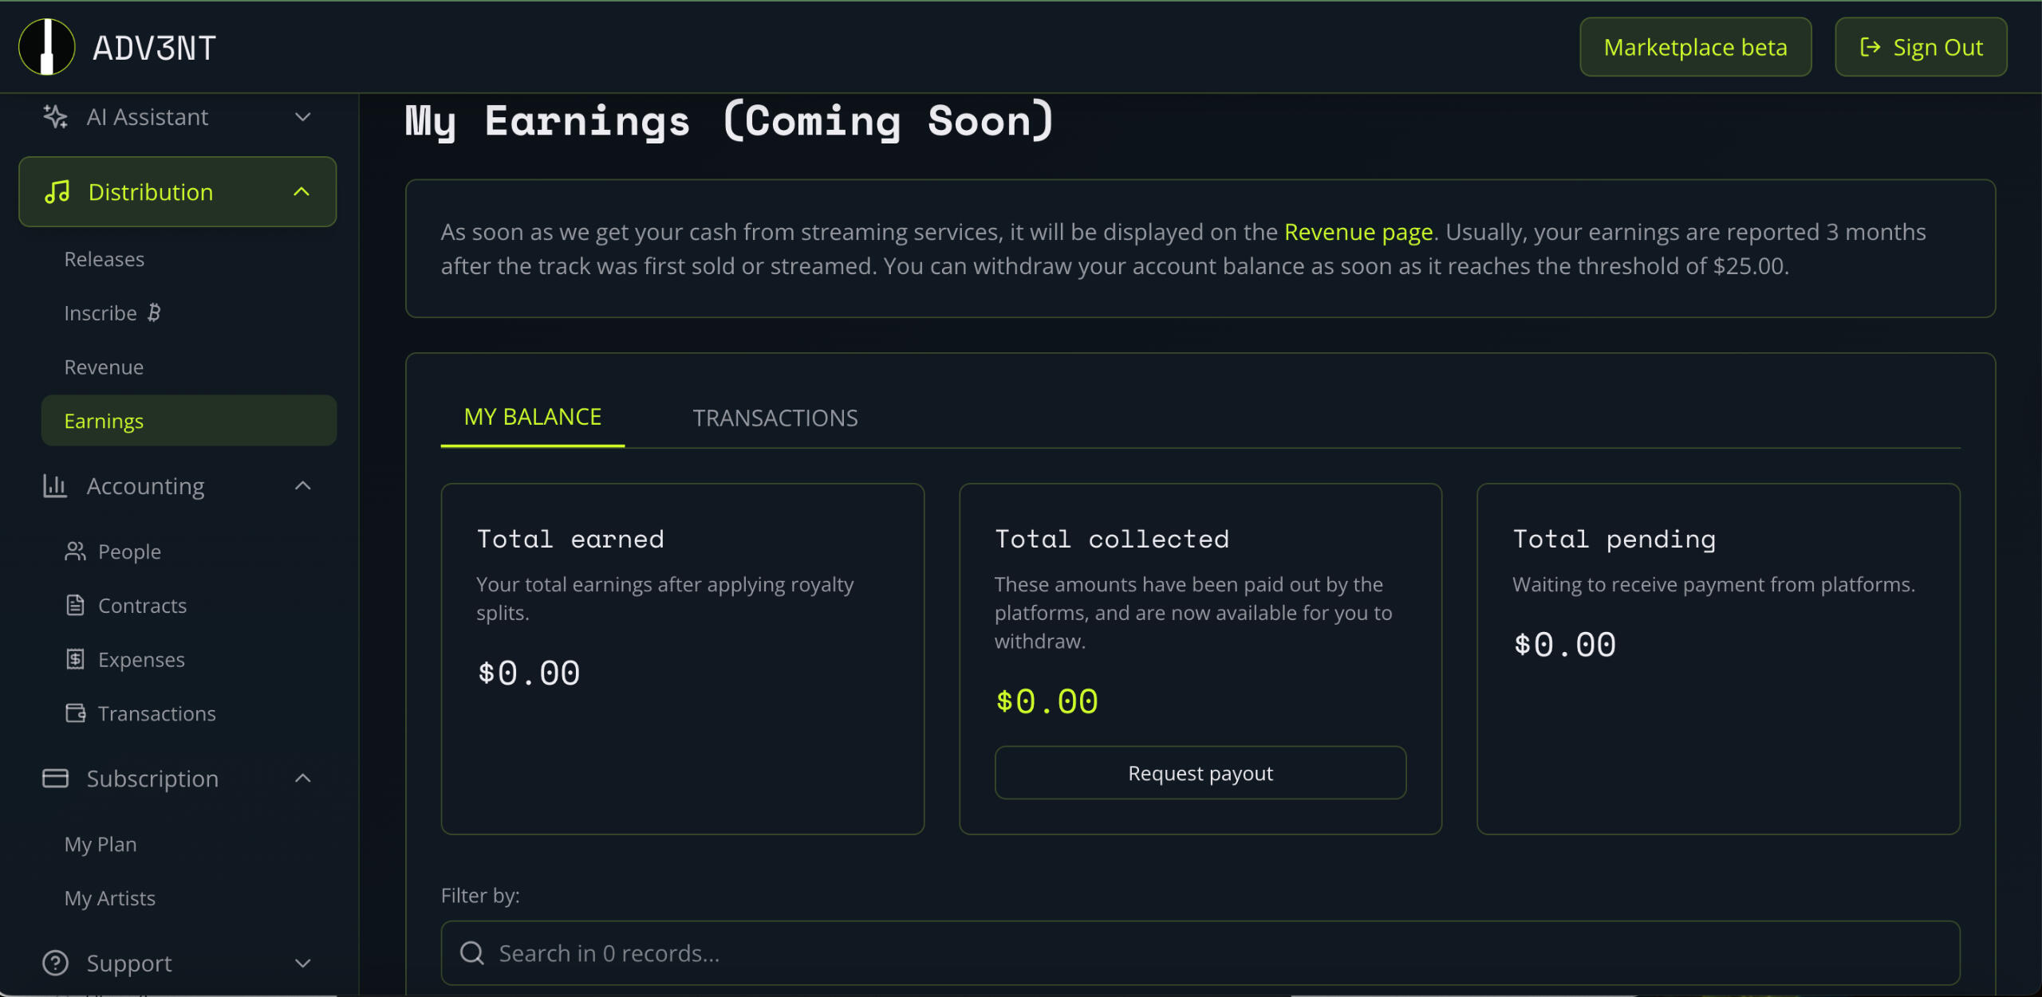The width and height of the screenshot is (2042, 997).
Task: Click the Transactions wallet icon
Action: 75,713
